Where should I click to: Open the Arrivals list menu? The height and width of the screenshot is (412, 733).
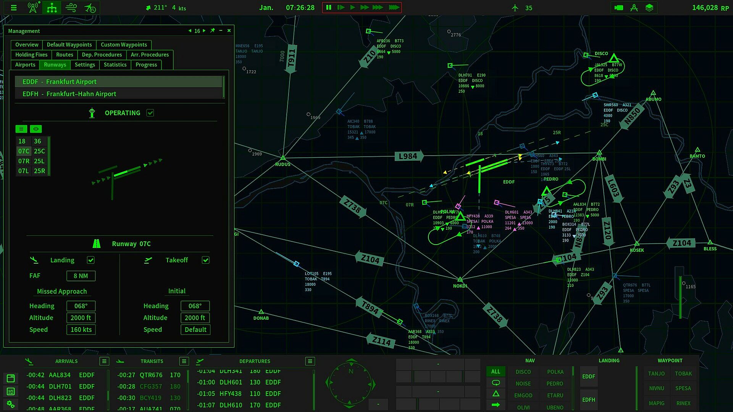click(104, 361)
